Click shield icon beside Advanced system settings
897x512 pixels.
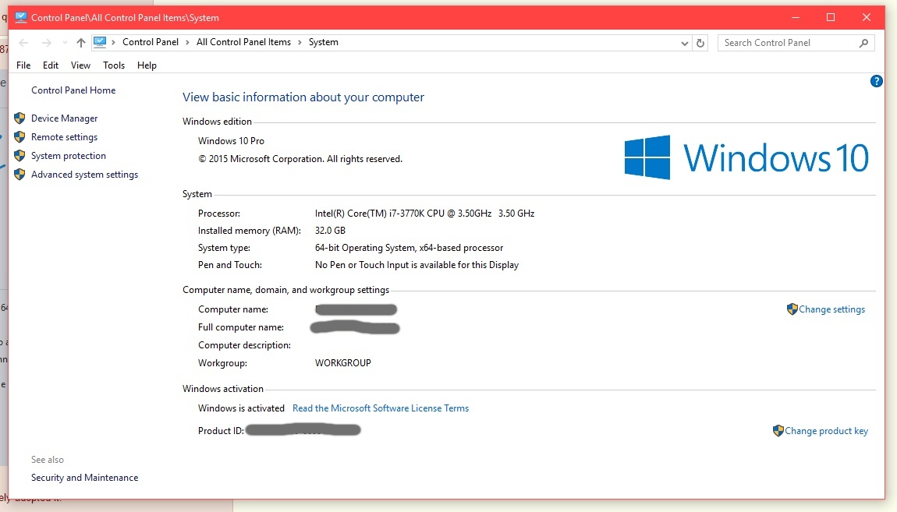tap(19, 175)
